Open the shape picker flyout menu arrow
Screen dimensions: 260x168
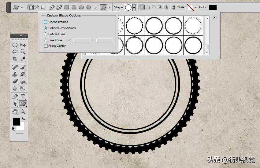click(214, 18)
